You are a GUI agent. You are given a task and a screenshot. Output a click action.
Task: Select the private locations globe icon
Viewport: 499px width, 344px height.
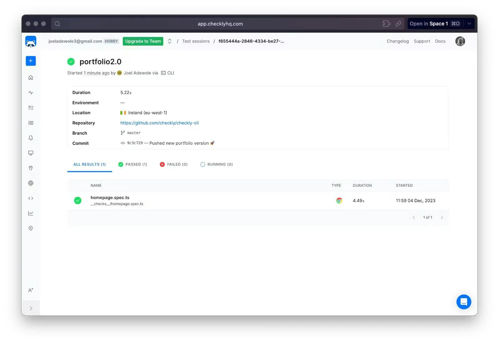click(31, 183)
